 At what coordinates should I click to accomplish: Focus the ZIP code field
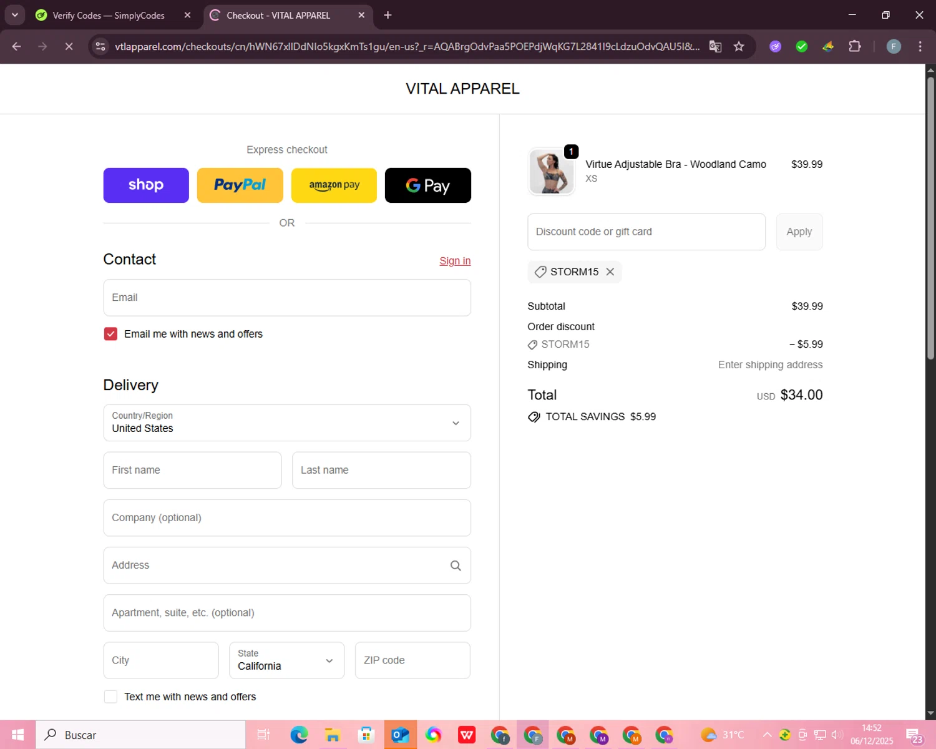pos(412,660)
